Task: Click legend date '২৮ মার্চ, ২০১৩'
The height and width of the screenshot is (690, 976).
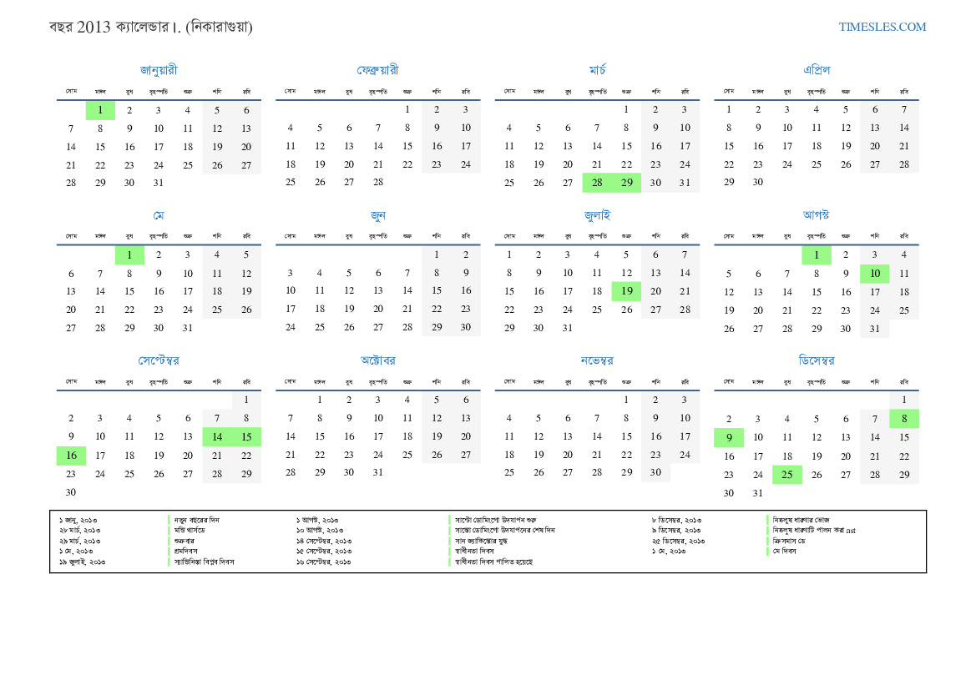Action: click(79, 531)
